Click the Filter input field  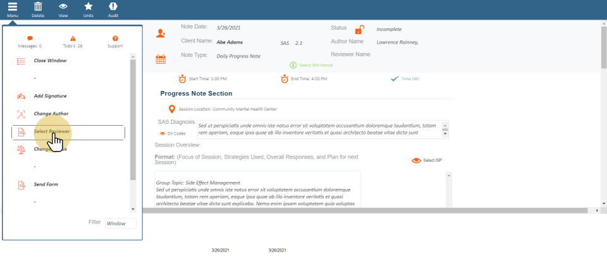pyautogui.click(x=120, y=224)
